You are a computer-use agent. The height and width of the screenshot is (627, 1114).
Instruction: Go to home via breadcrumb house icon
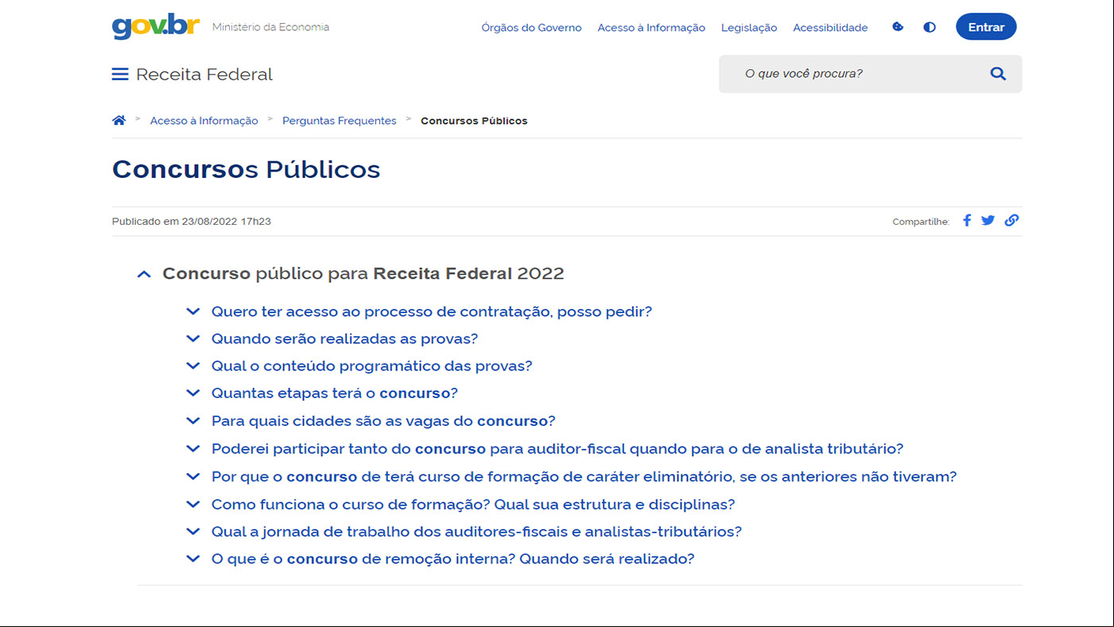(x=119, y=121)
